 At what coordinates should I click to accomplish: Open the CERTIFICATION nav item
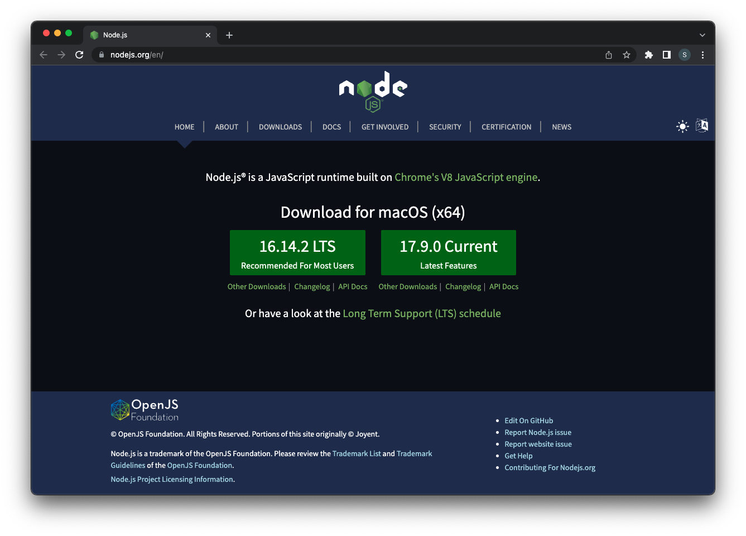(507, 127)
